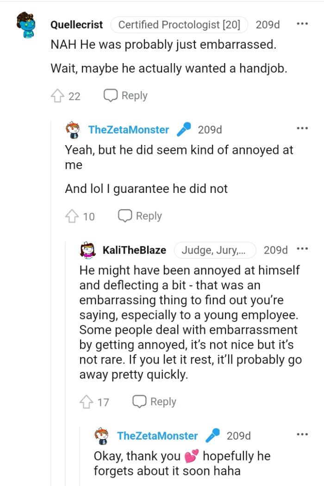Click the reply speech-bubble icon under KaliTheBlaze's comment
Image resolution: width=324 pixels, height=486 pixels.
click(139, 402)
